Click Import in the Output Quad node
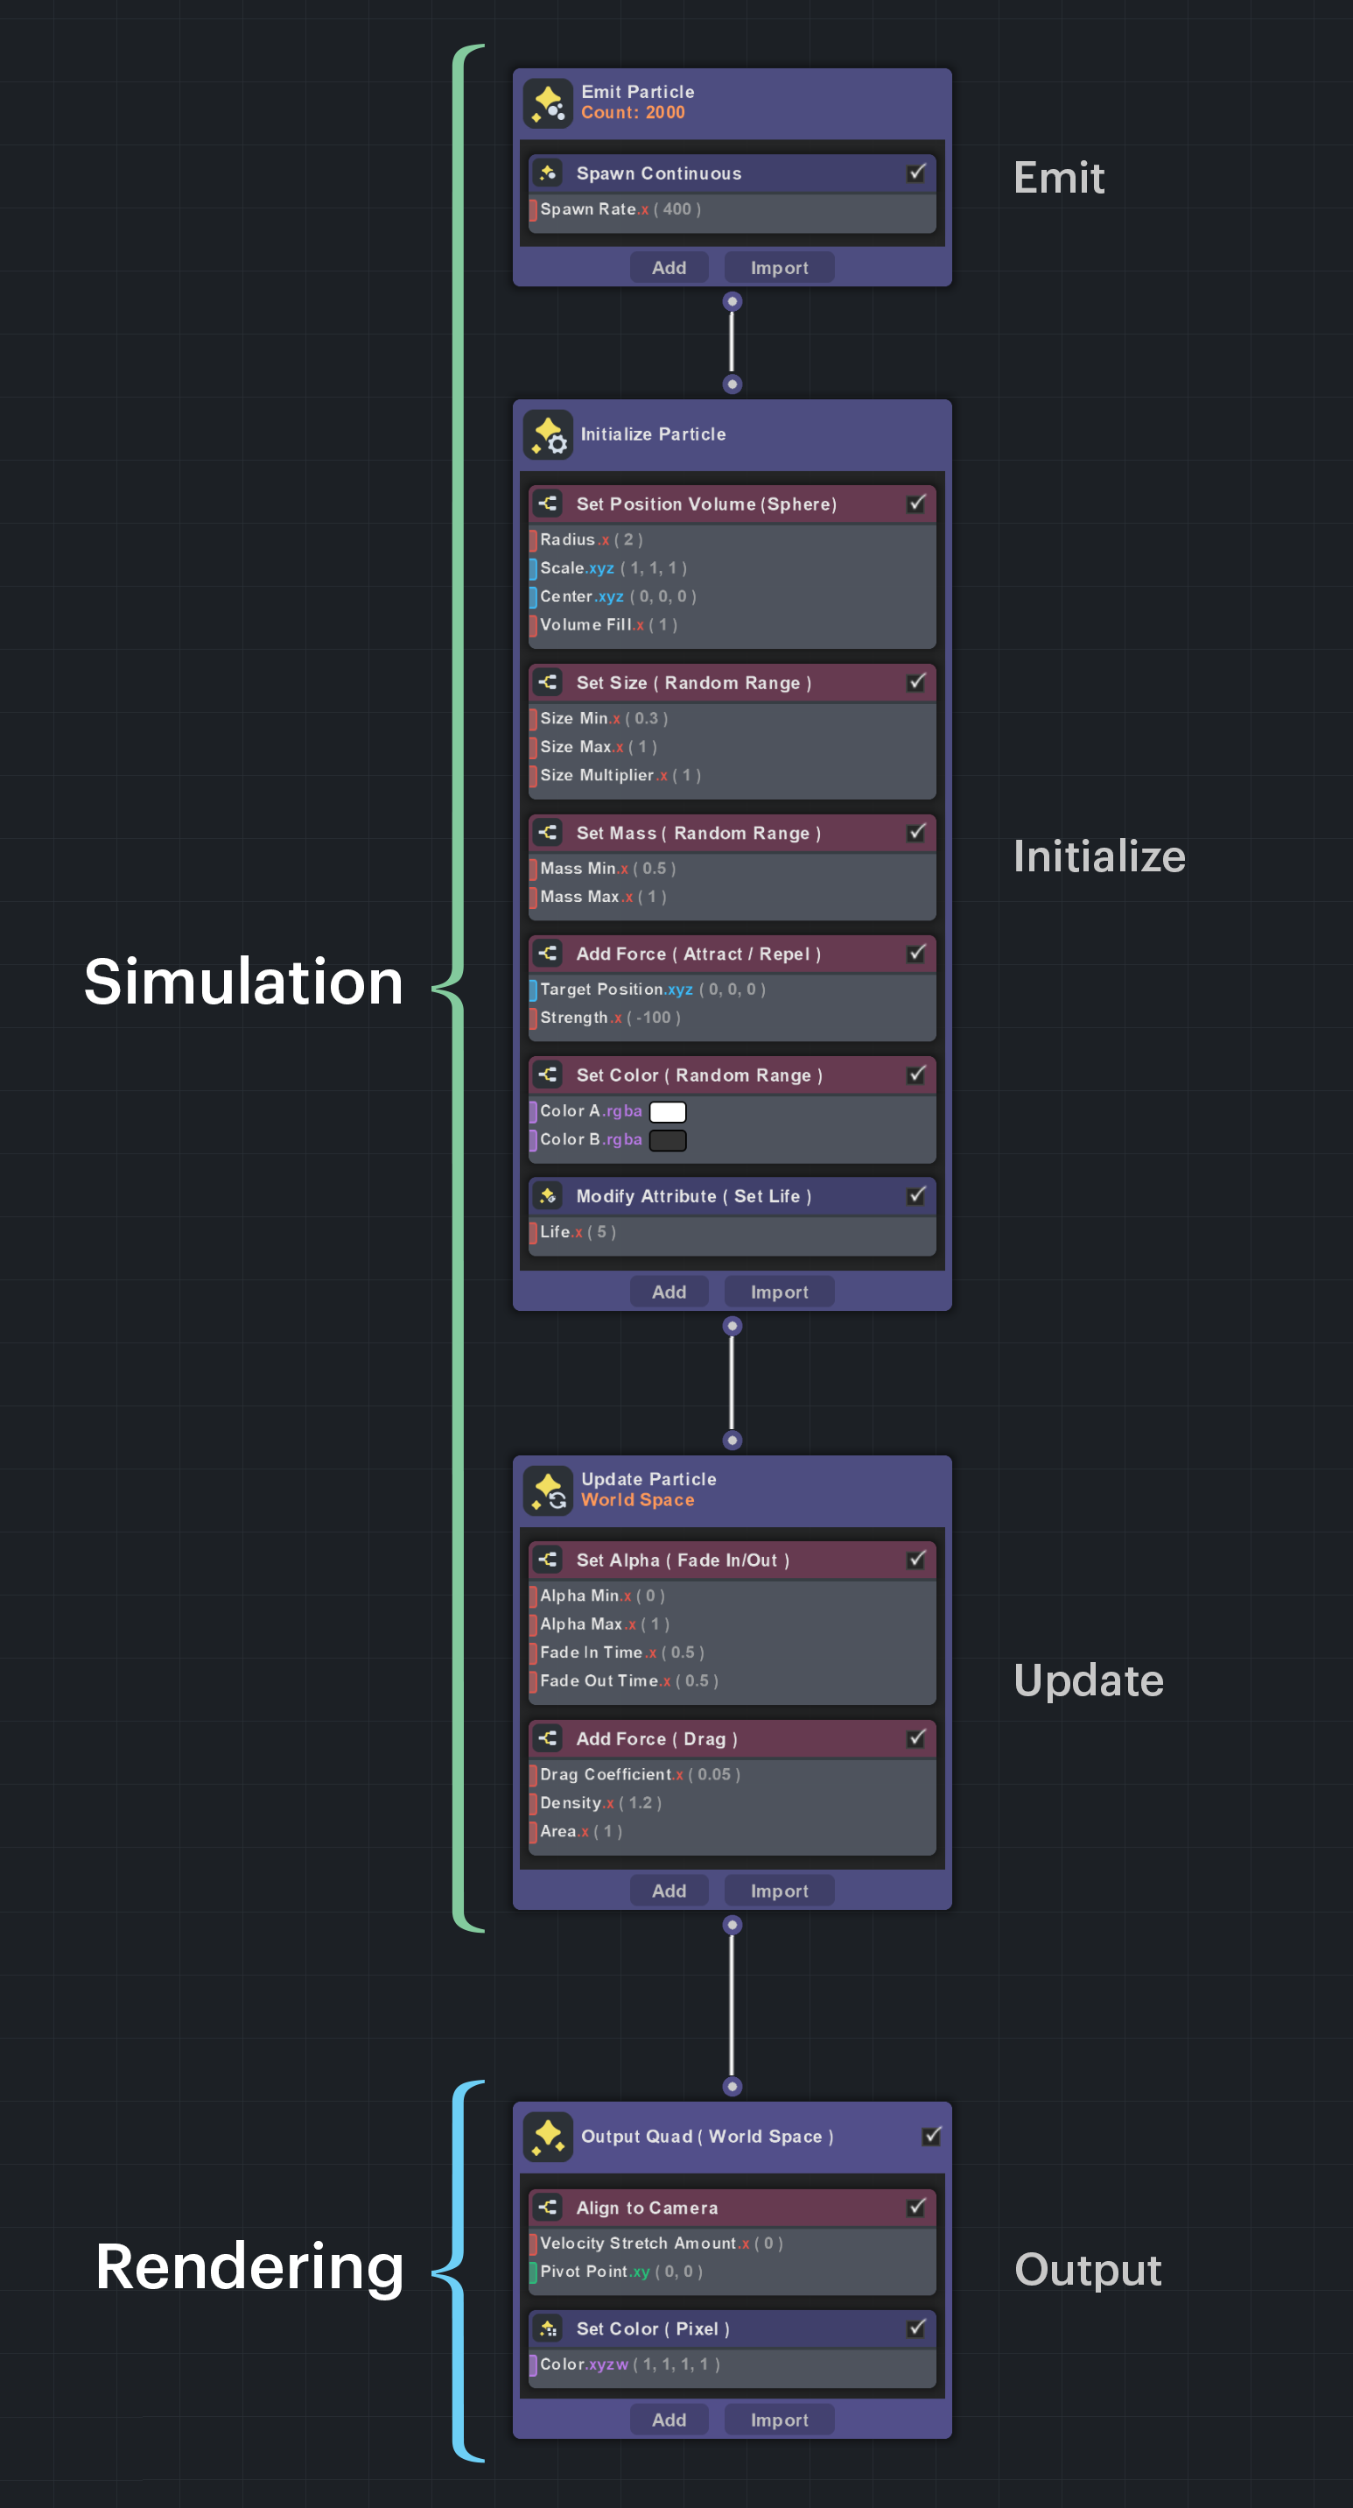1353x2508 pixels. pyautogui.click(x=778, y=2420)
